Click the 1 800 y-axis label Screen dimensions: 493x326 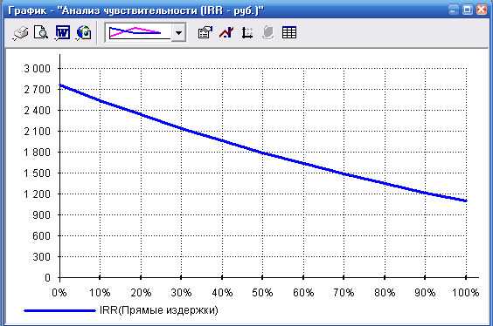37,153
